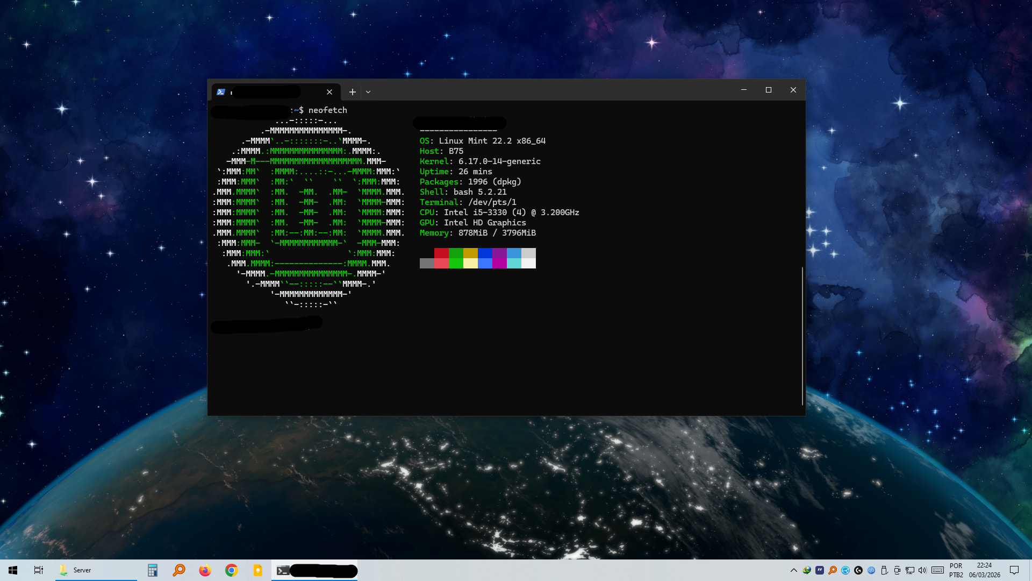
Task: Open the Windows Start menu
Action: tap(13, 570)
